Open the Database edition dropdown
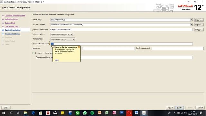Viewport: 206px width, 116px height. pos(62,34)
